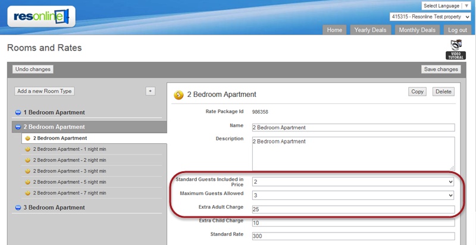Screen dimensions: 476x245
Task: Select the 2 Bedroom Apartment room type header
Action: pos(89,127)
